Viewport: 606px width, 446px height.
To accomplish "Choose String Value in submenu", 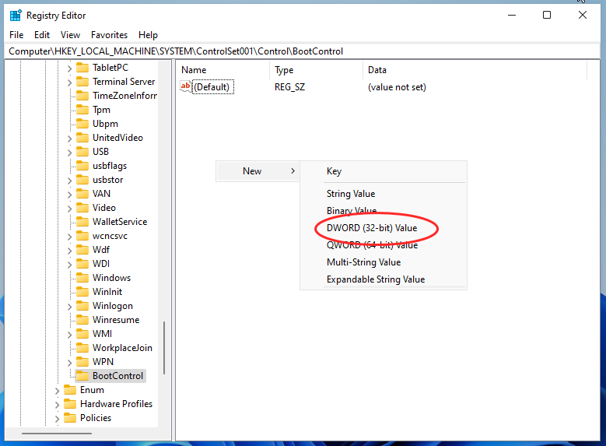I will pyautogui.click(x=351, y=193).
